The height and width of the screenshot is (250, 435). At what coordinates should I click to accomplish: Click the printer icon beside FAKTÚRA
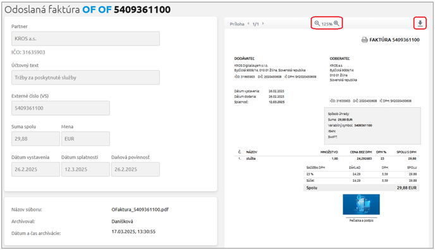364,40
